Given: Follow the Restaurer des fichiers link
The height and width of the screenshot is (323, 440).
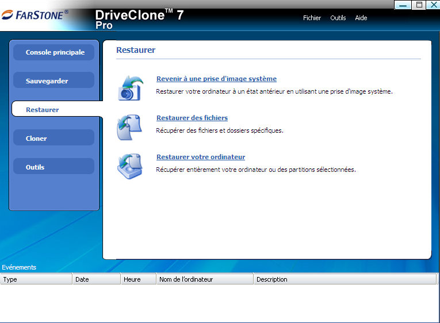Looking at the screenshot, I should point(192,118).
